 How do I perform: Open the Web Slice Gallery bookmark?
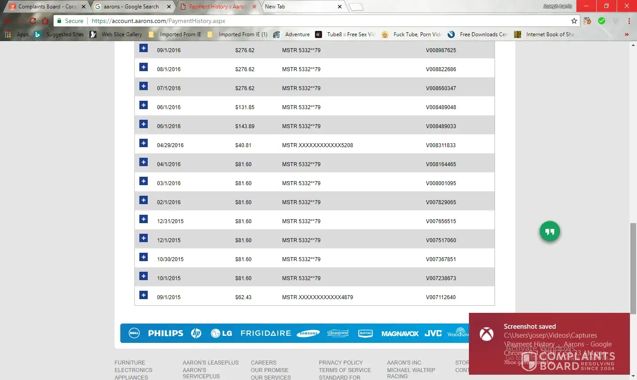(x=116, y=34)
